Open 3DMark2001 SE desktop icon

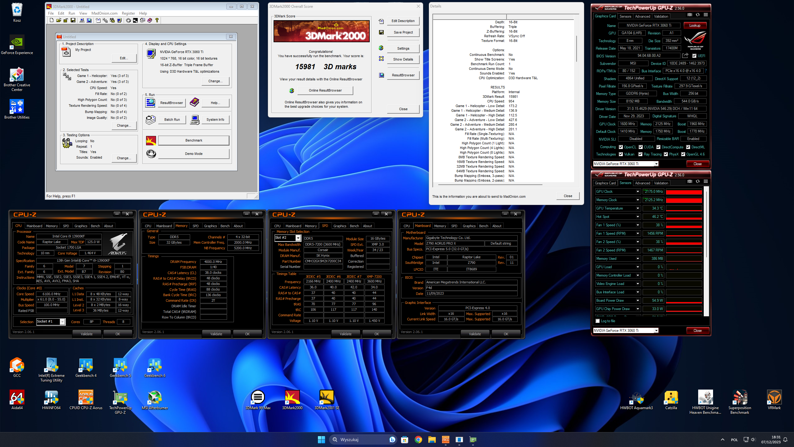(x=327, y=400)
